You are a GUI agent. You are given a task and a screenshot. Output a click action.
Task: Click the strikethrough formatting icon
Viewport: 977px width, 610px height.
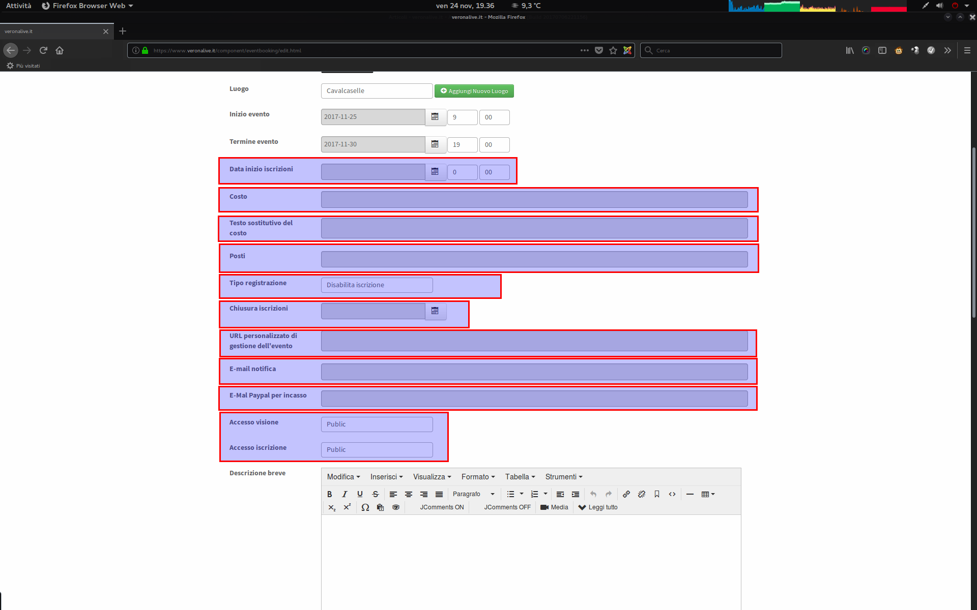pos(376,494)
